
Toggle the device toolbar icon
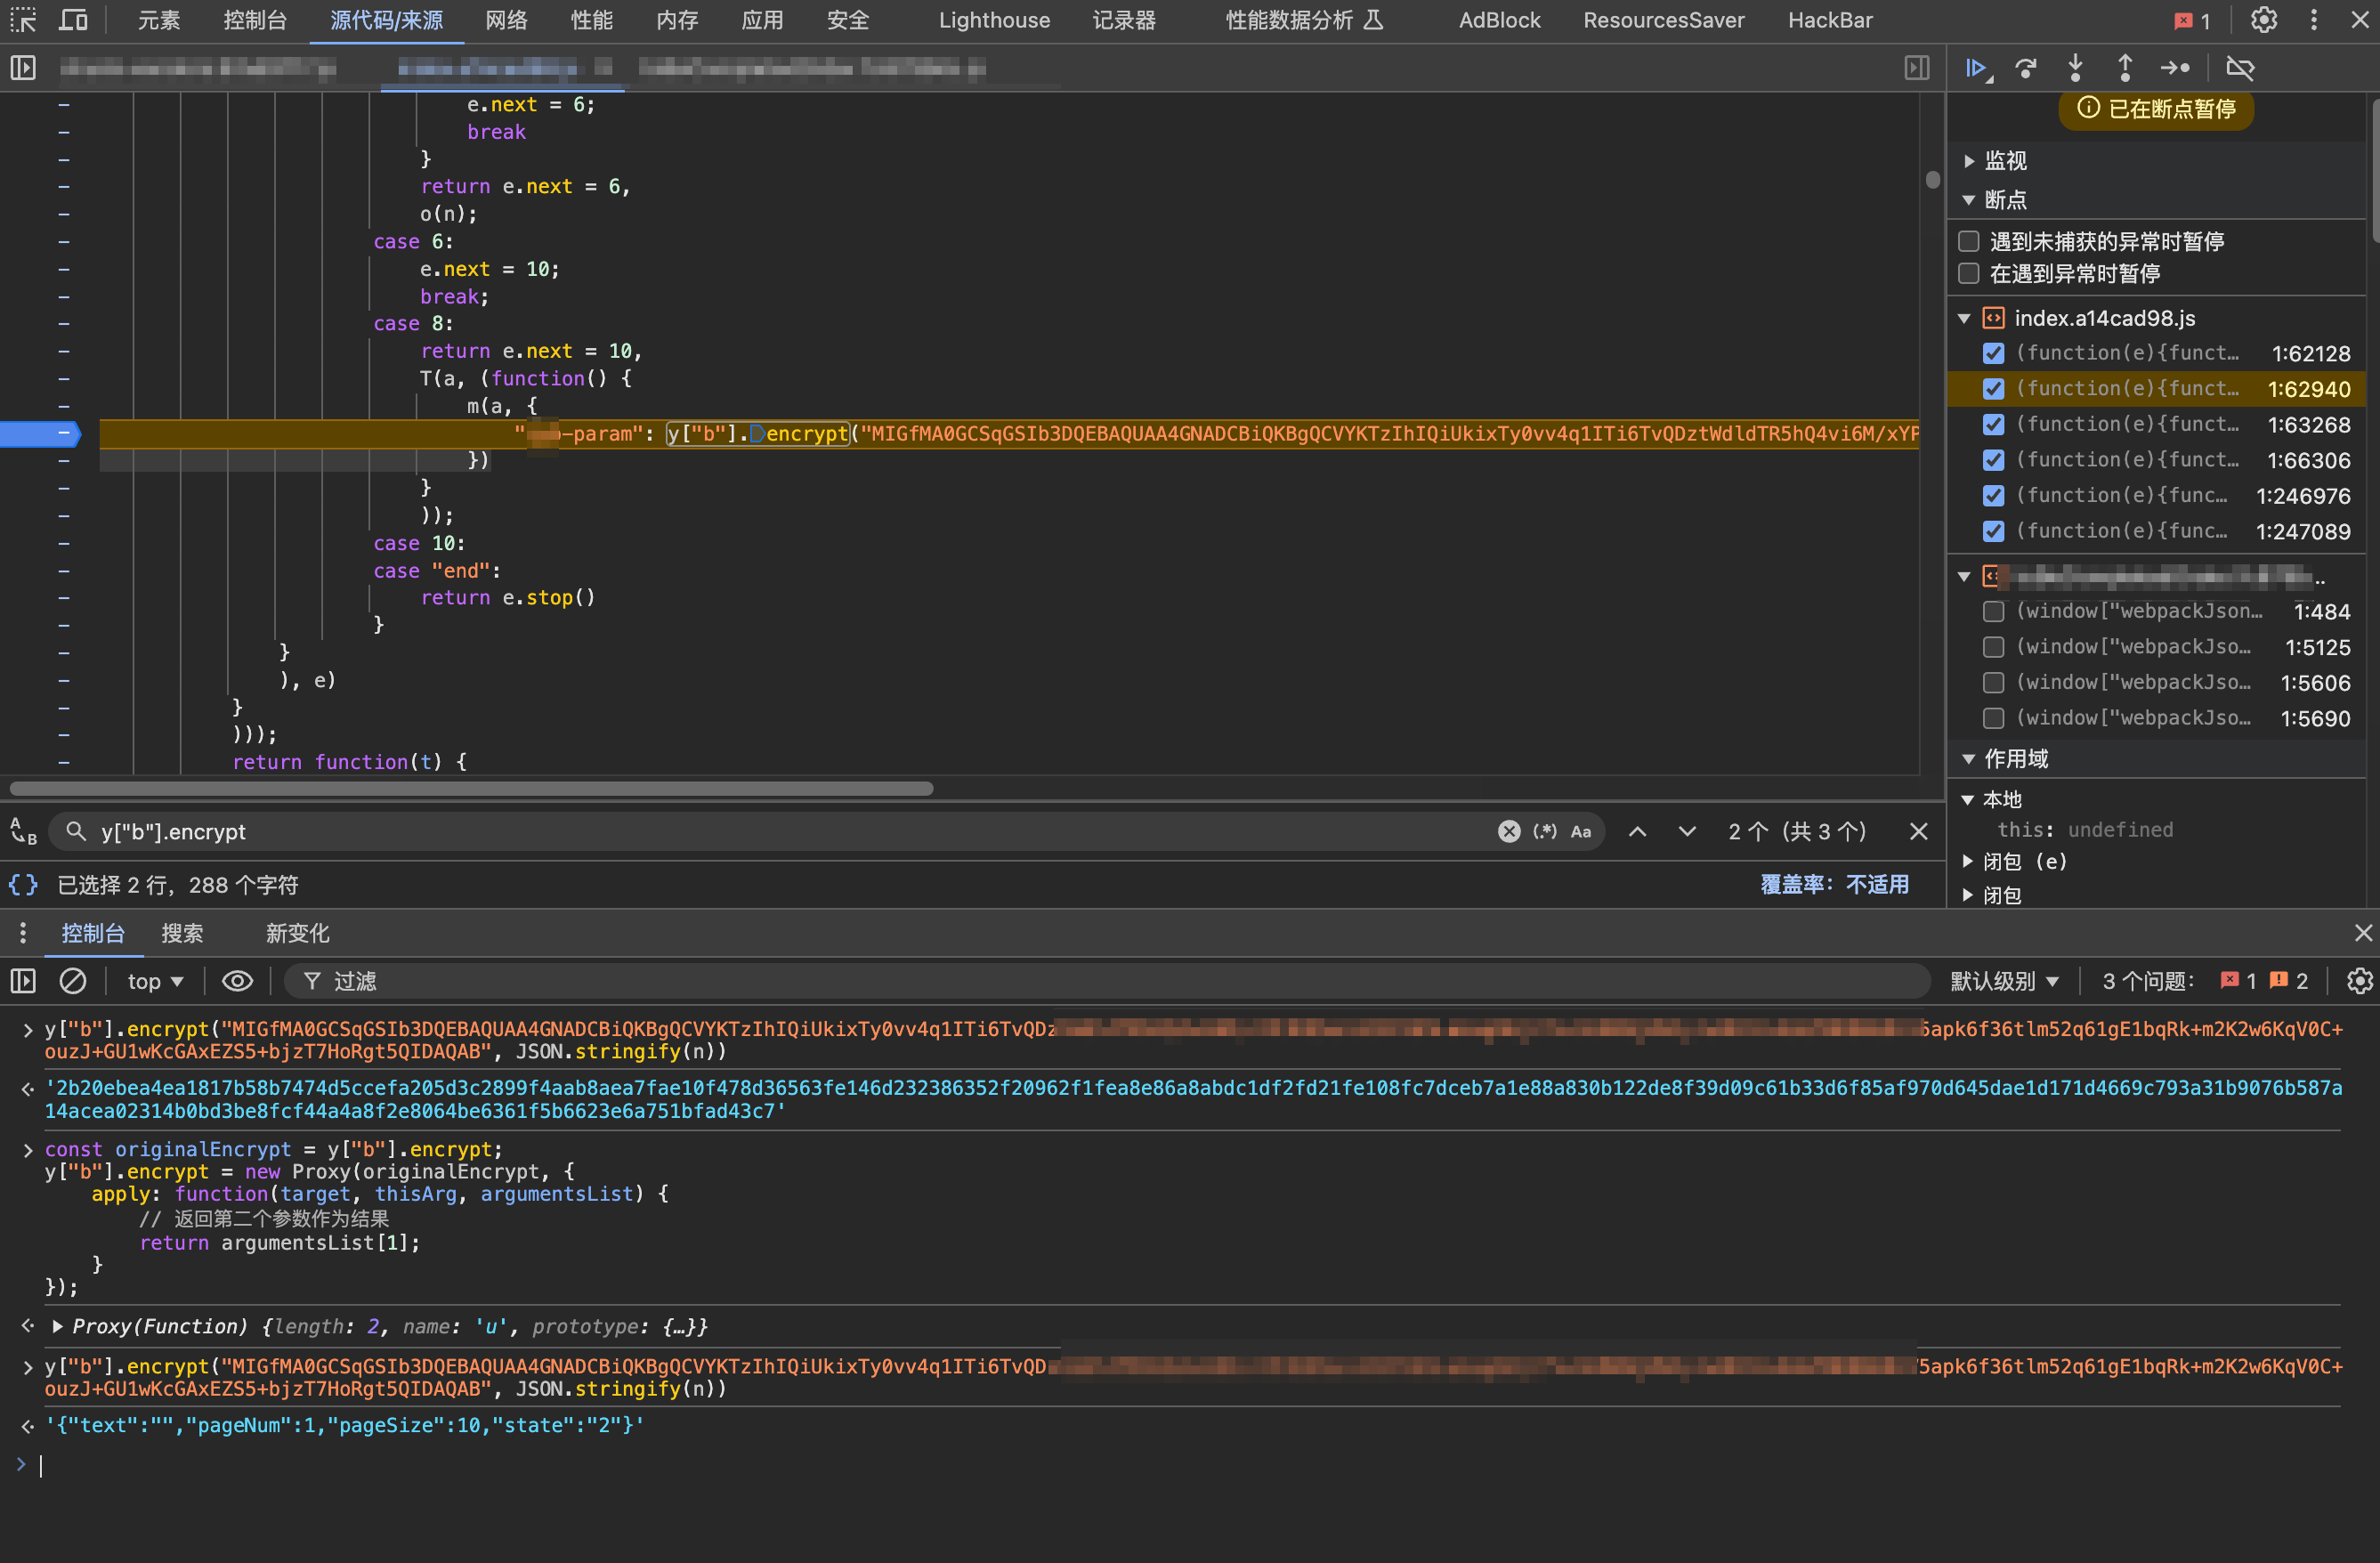pos(73,20)
